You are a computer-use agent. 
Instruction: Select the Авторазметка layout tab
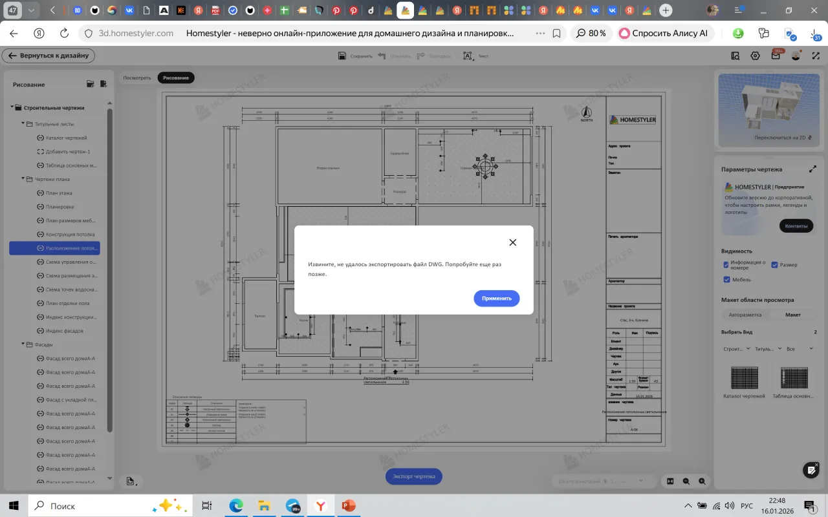[745, 315]
